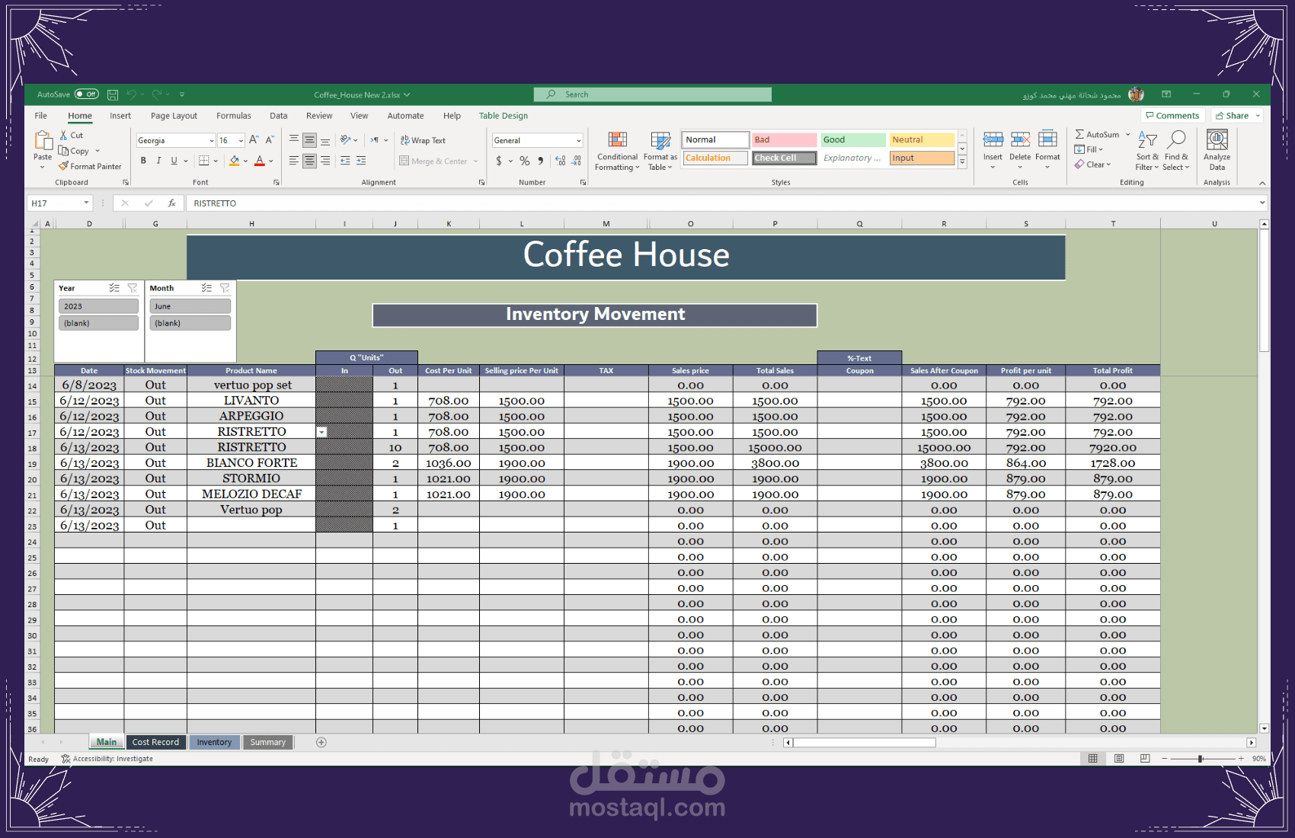Open the Formulas ribbon tab
The width and height of the screenshot is (1295, 838).
(x=233, y=116)
